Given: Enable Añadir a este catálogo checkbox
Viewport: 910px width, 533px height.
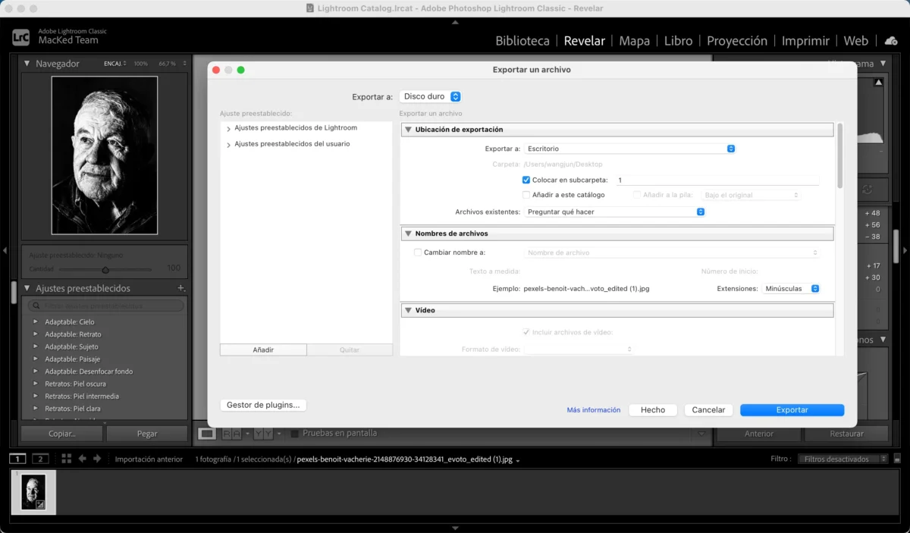Looking at the screenshot, I should pos(526,195).
